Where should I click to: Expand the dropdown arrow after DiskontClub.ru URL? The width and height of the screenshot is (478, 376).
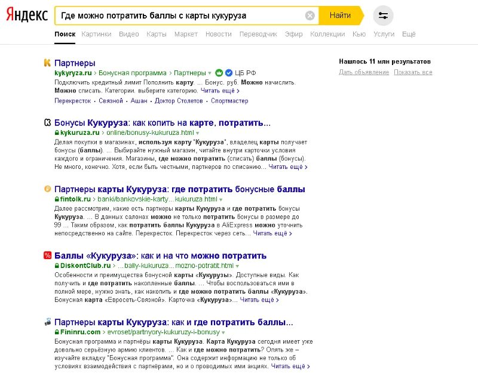[237, 266]
